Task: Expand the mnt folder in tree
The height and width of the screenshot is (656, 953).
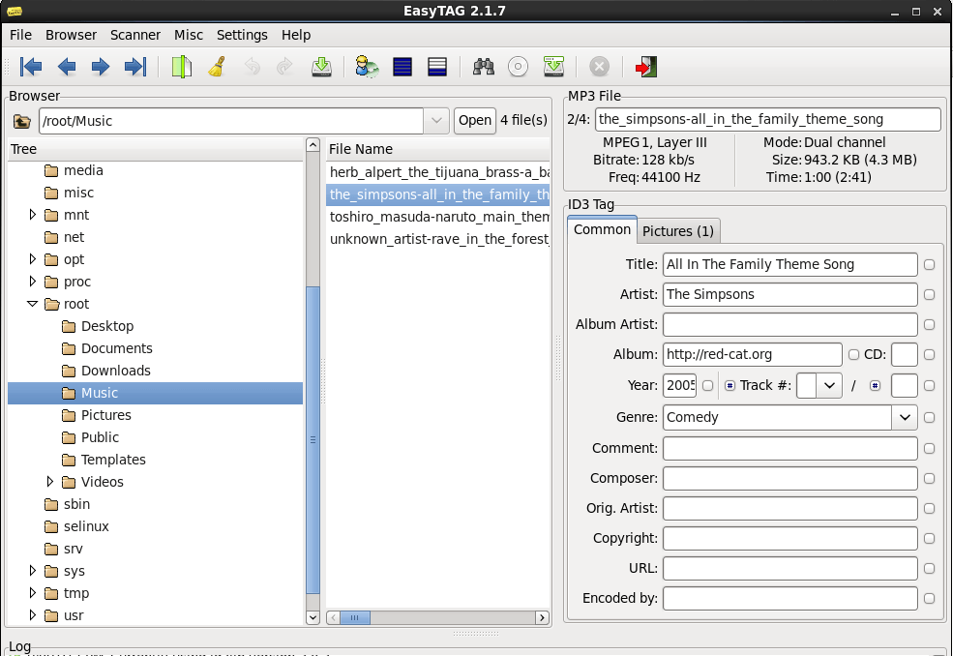Action: click(x=33, y=215)
